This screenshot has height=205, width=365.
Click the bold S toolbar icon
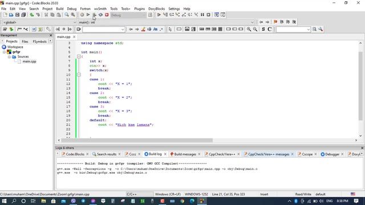pos(263,29)
